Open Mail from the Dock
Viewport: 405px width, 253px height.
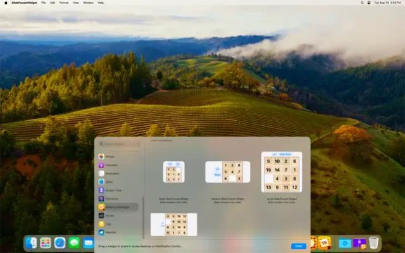pyautogui.click(x=89, y=243)
